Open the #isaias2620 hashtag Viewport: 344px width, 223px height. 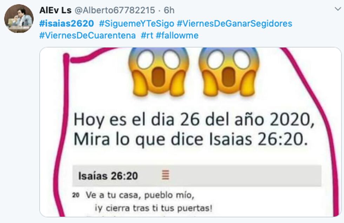(66, 23)
